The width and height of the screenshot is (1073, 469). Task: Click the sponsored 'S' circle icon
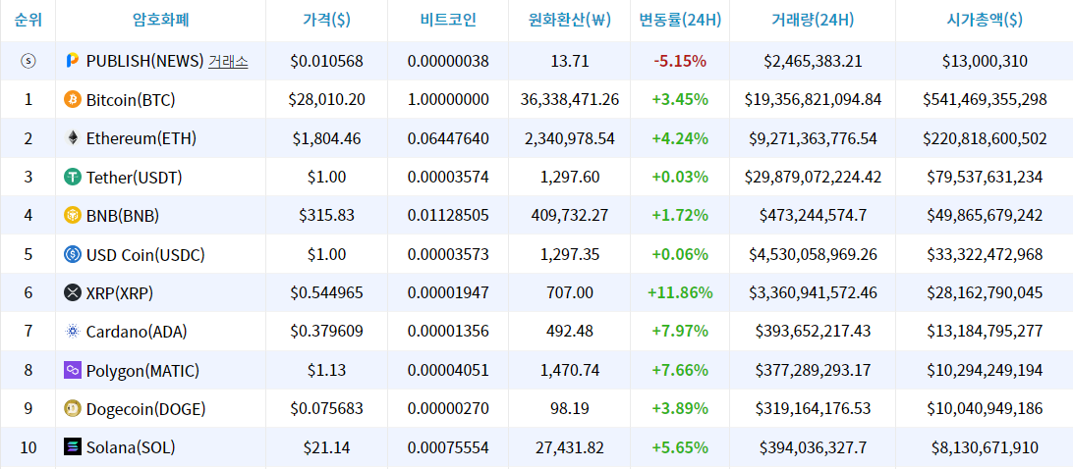pyautogui.click(x=28, y=61)
